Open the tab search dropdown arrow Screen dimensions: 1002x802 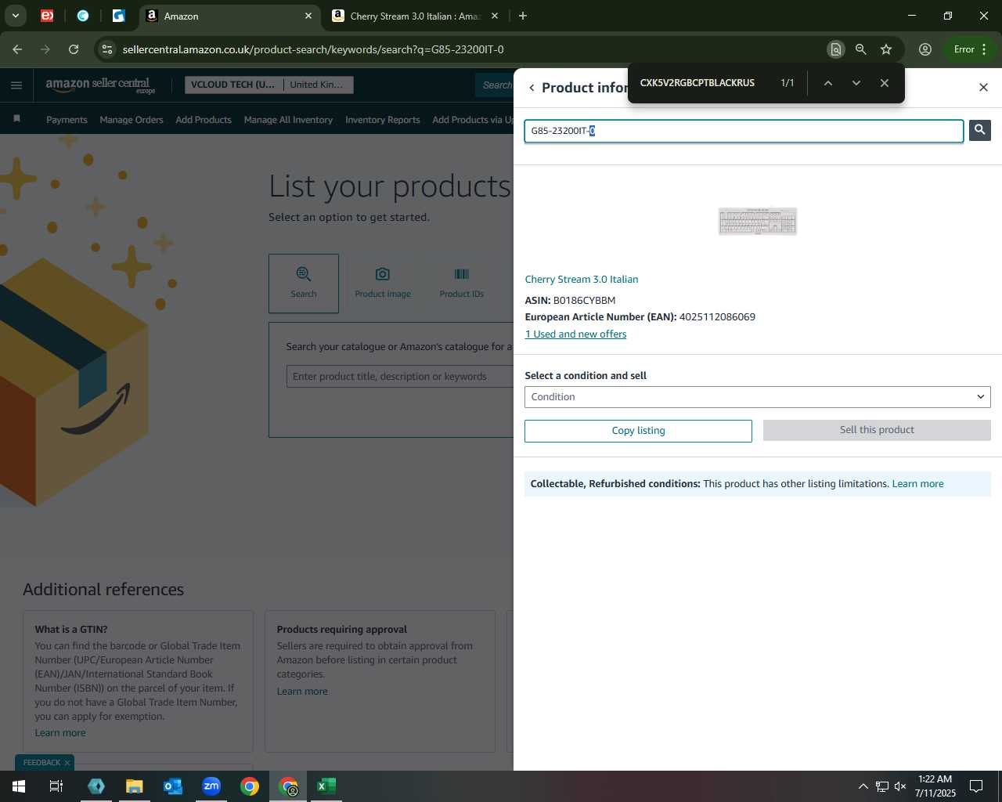click(x=15, y=16)
